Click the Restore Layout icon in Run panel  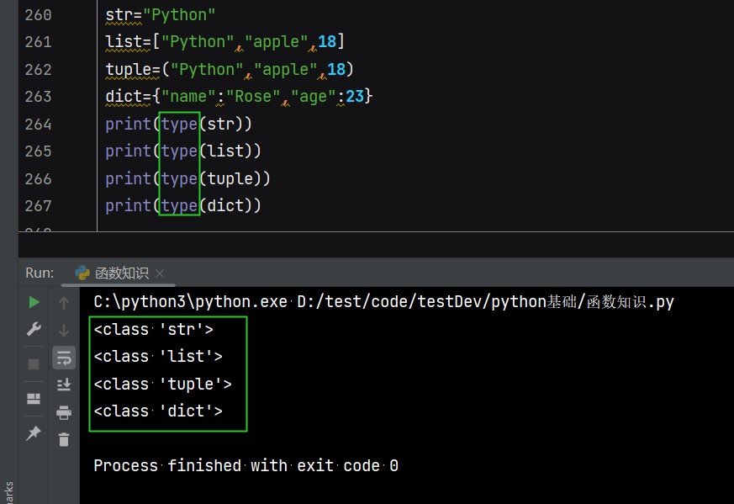(x=34, y=398)
